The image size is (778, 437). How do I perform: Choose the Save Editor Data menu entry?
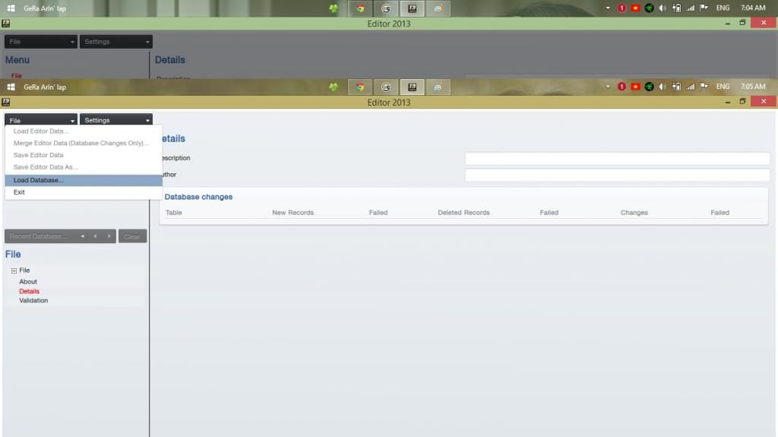point(84,155)
